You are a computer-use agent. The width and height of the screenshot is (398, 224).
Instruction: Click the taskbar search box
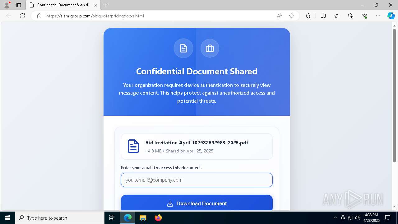click(x=60, y=218)
